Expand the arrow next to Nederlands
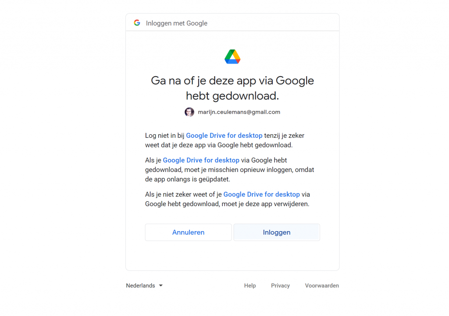449x316 pixels. tap(161, 285)
